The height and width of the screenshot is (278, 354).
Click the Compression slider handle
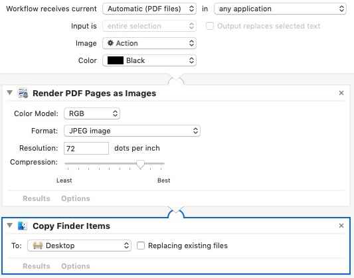(140, 164)
